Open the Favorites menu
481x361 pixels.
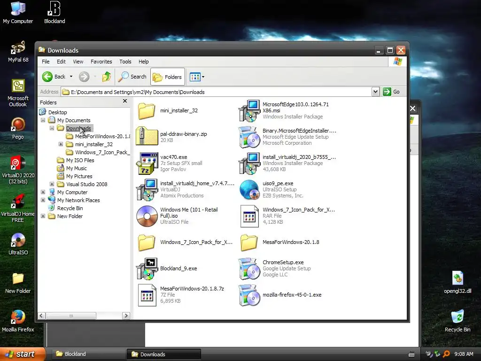click(x=101, y=62)
